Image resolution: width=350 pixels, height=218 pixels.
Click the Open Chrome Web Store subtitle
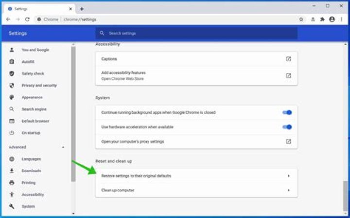(122, 79)
